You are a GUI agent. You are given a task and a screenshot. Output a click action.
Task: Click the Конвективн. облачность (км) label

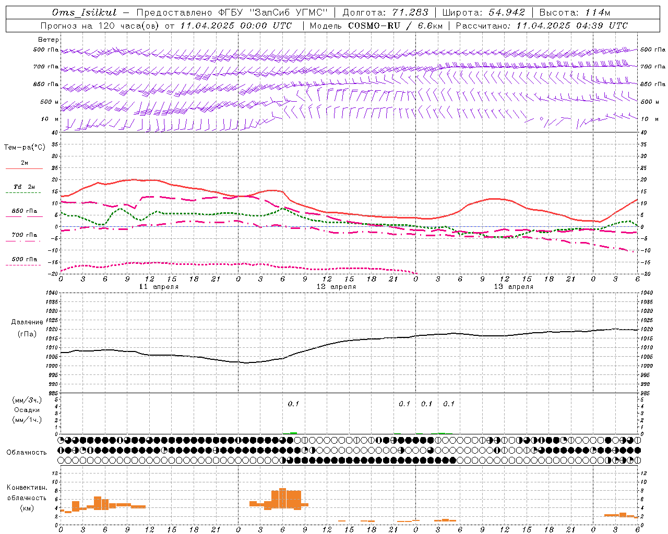27,497
